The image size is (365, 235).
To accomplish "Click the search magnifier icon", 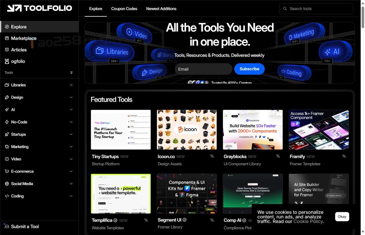I will (x=285, y=9).
